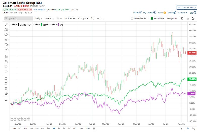Open the Actions dropdown menu
The height and width of the screenshot is (132, 197).
[x=183, y=13]
